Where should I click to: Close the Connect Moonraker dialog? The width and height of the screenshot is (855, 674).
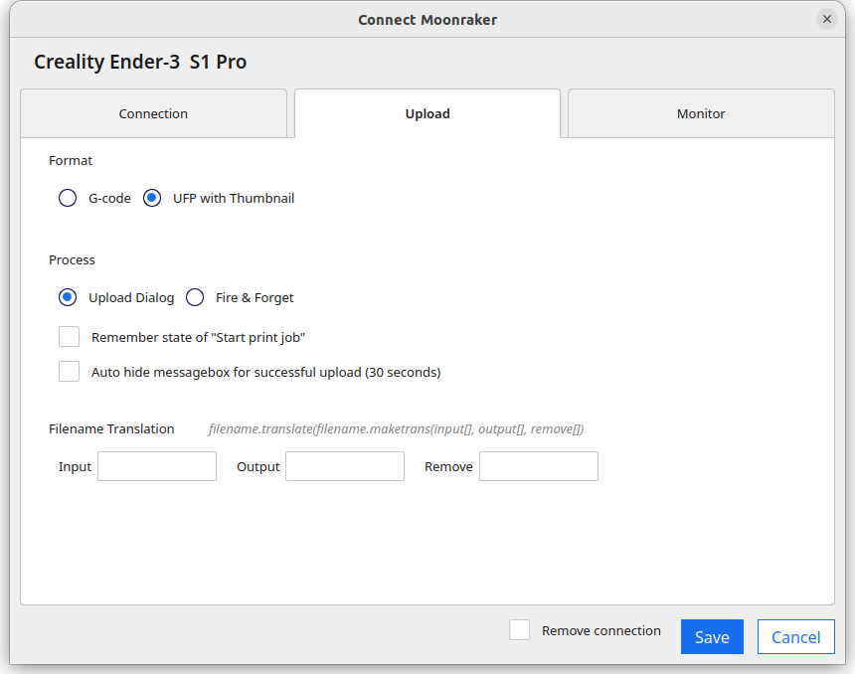point(826,19)
